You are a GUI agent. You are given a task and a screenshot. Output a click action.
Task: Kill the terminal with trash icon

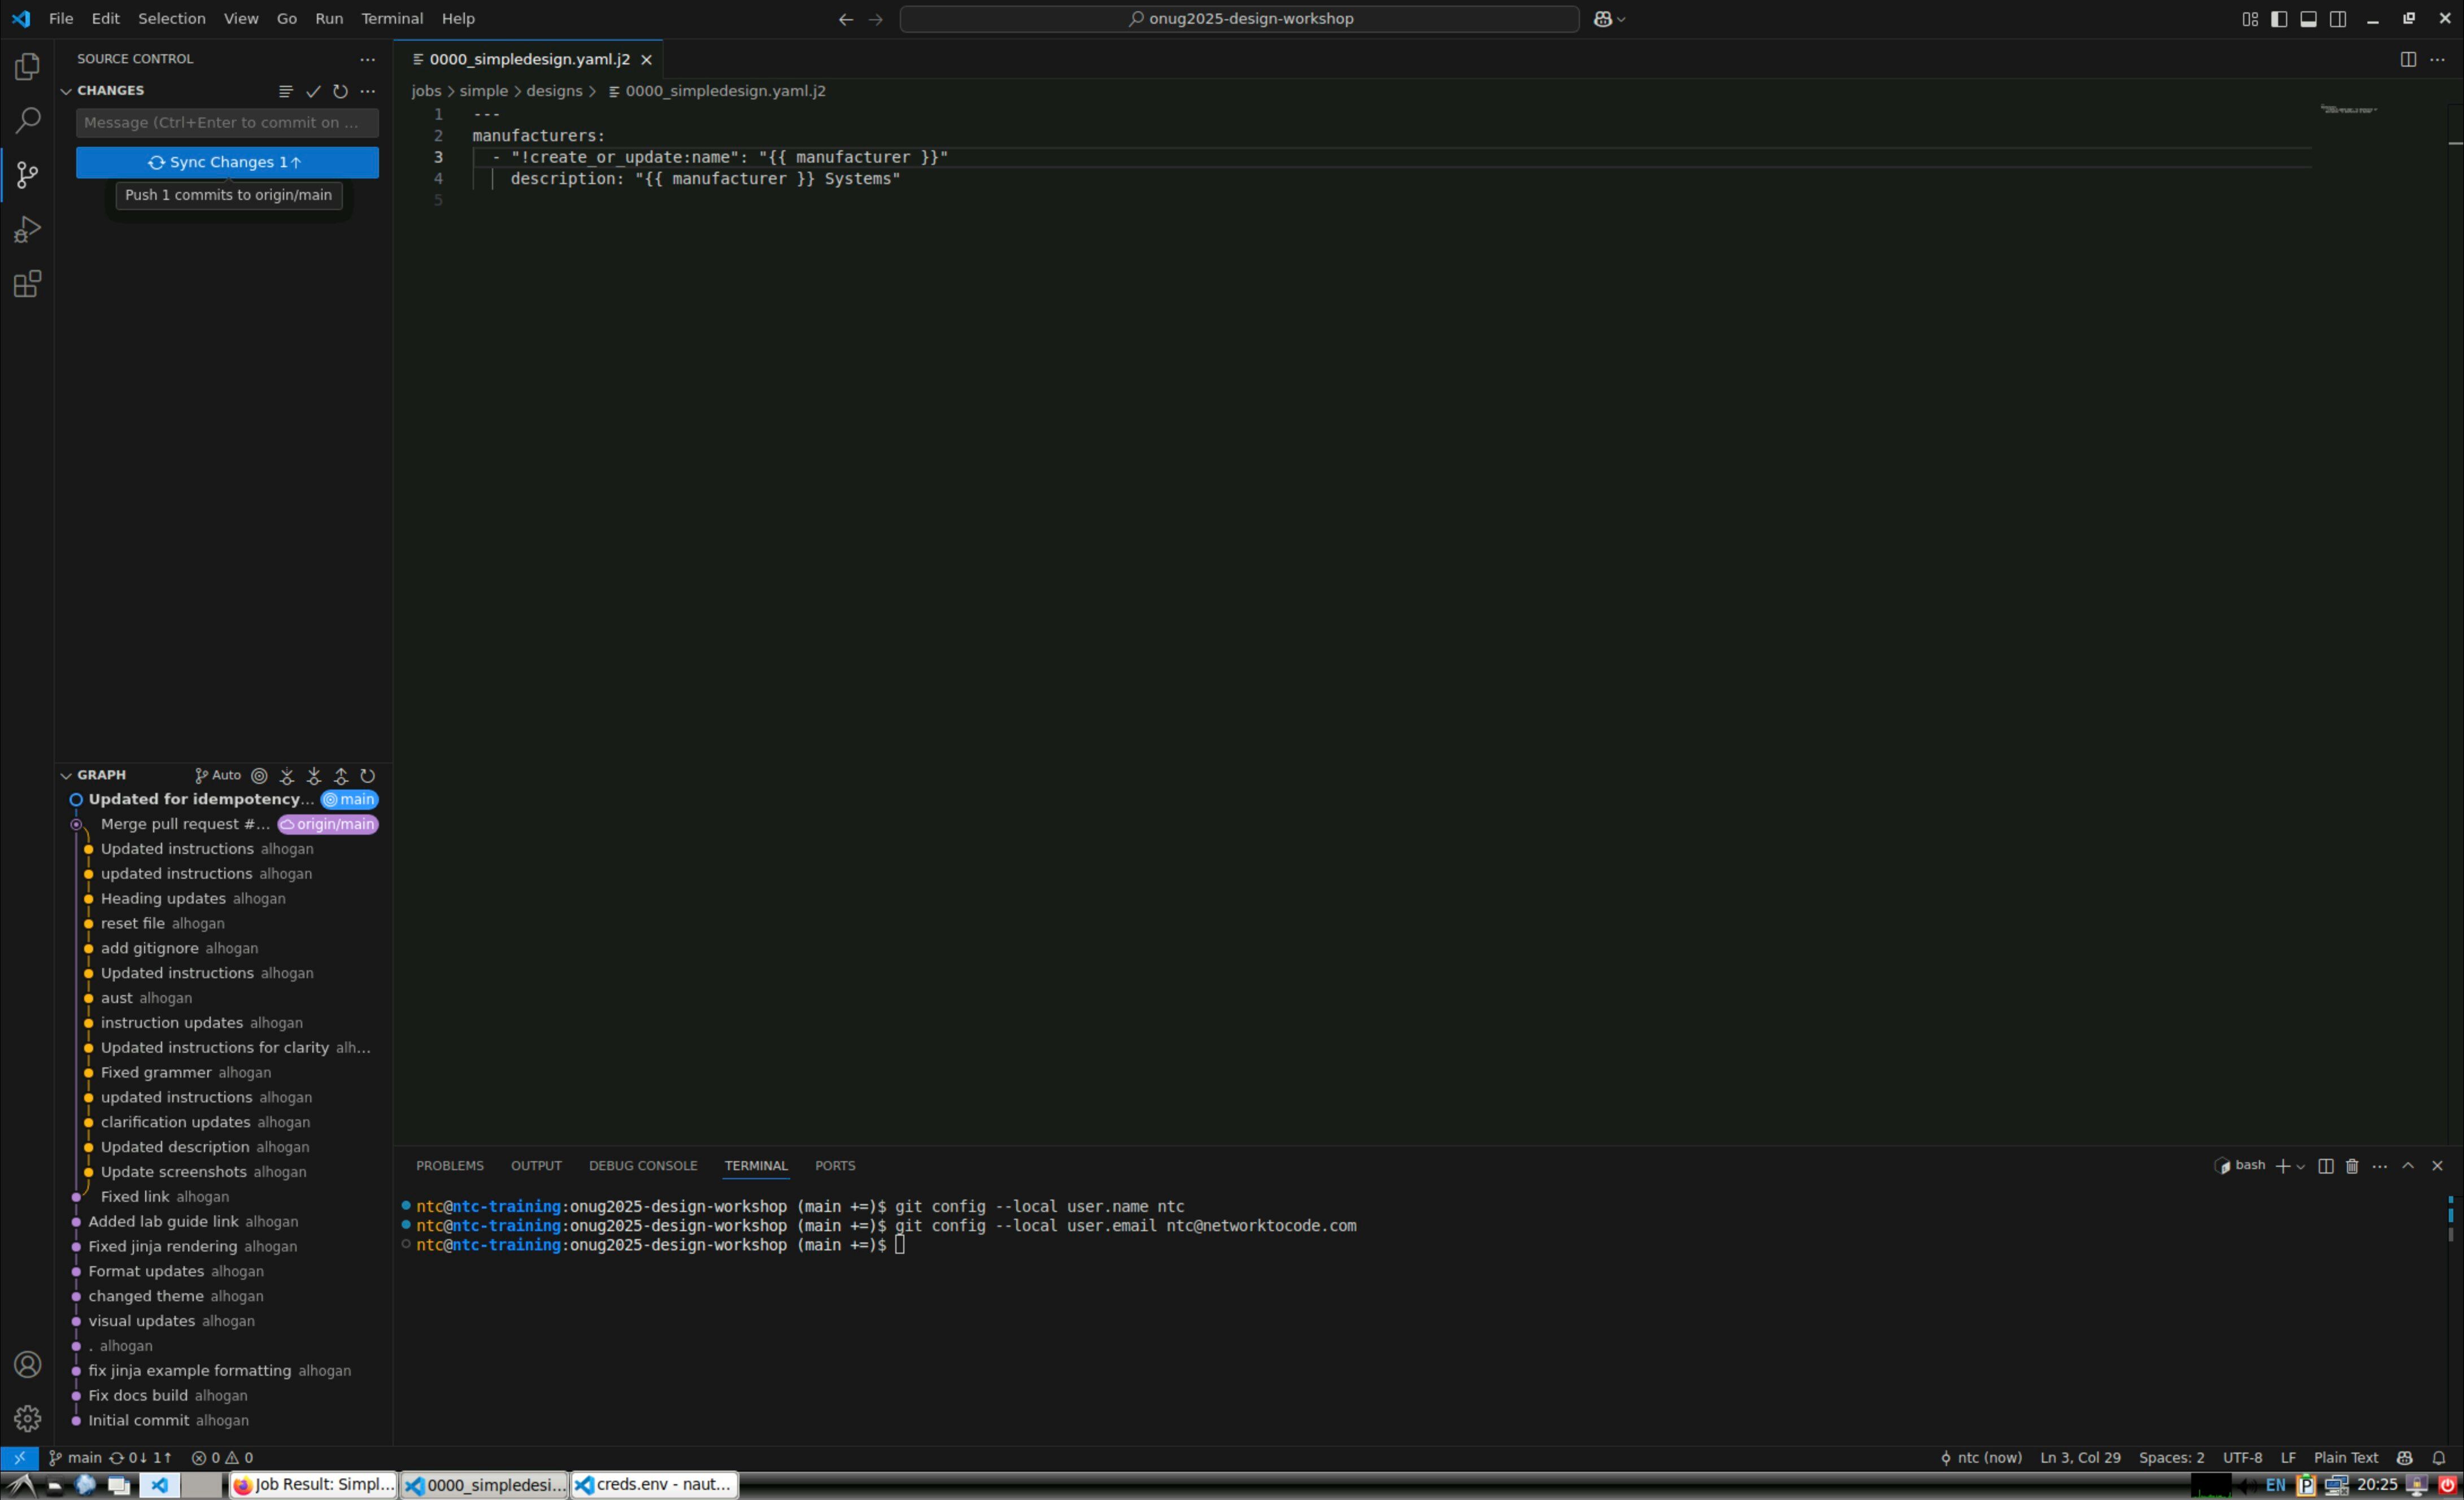pos(2352,1166)
